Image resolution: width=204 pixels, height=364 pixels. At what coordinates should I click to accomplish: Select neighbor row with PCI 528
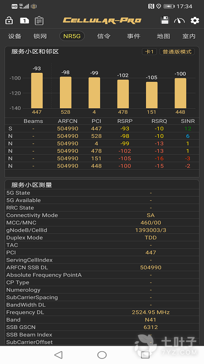(102, 136)
